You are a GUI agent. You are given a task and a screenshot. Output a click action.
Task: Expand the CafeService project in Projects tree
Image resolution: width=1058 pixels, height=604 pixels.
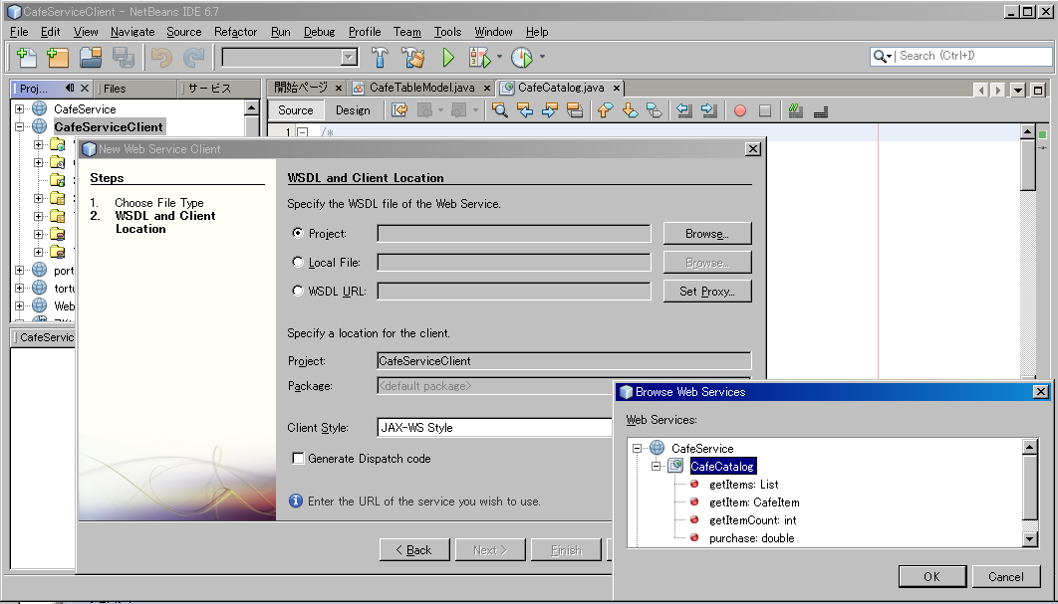20,108
